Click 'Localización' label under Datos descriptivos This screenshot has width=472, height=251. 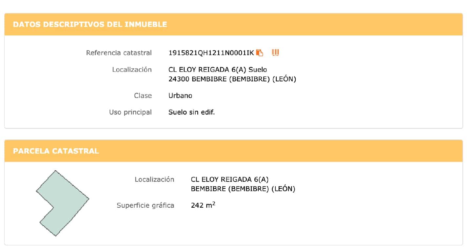(x=132, y=70)
